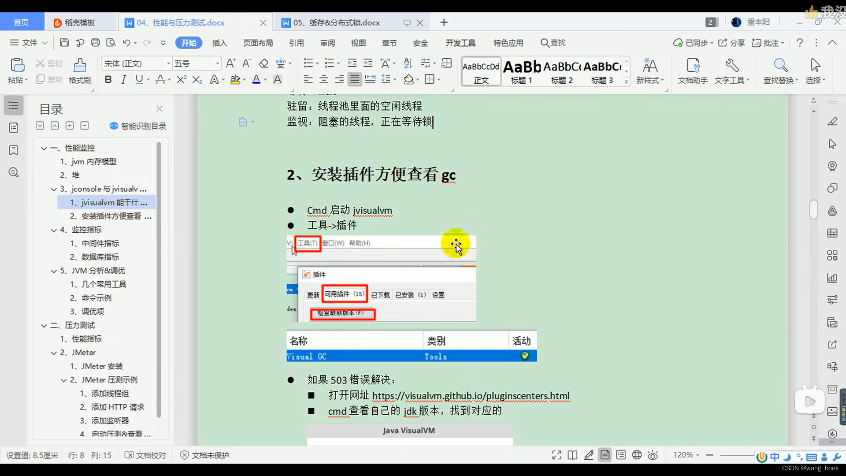The width and height of the screenshot is (846, 476).
Task: Click the chart icon in right sidebar
Action: pos(832,278)
